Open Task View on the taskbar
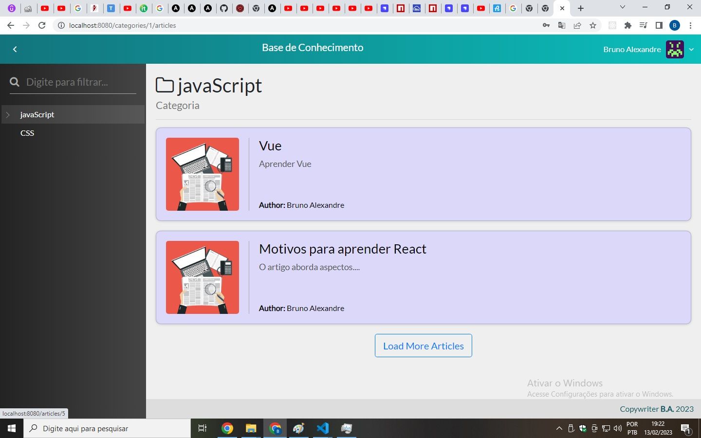The image size is (701, 438). click(203, 428)
